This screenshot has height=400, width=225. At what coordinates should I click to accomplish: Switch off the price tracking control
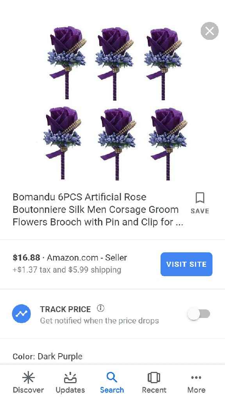click(x=200, y=314)
